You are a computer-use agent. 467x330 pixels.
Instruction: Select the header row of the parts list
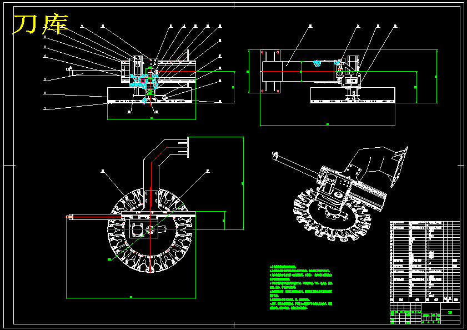(425, 299)
